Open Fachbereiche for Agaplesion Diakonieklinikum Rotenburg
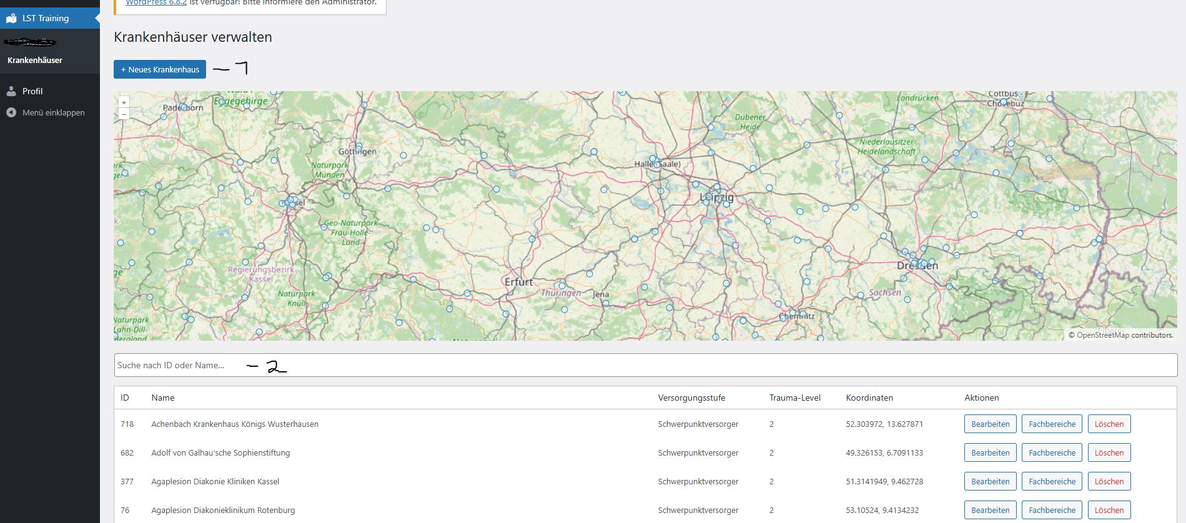Viewport: 1186px width, 523px height. 1052,510
